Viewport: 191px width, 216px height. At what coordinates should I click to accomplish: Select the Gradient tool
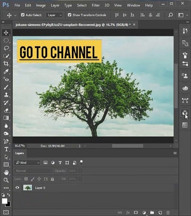[6, 118]
